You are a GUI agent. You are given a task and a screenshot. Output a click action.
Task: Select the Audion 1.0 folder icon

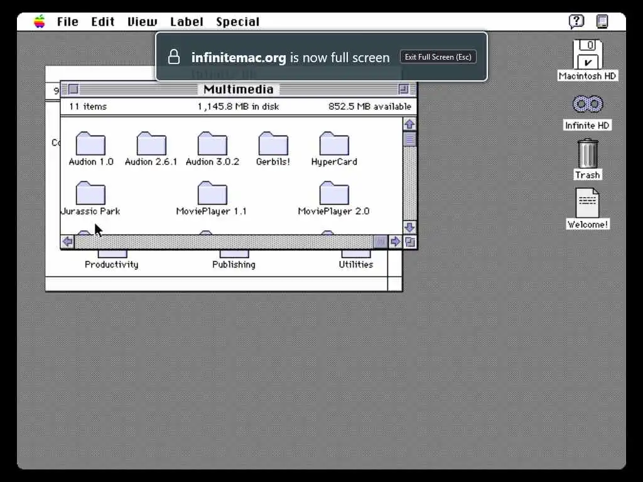[90, 144]
